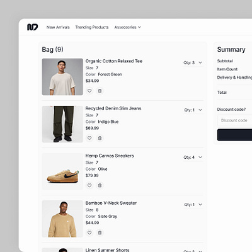Change quantity for Organic Cotton Relaxed Tee
252x252 pixels.
(x=193, y=62)
